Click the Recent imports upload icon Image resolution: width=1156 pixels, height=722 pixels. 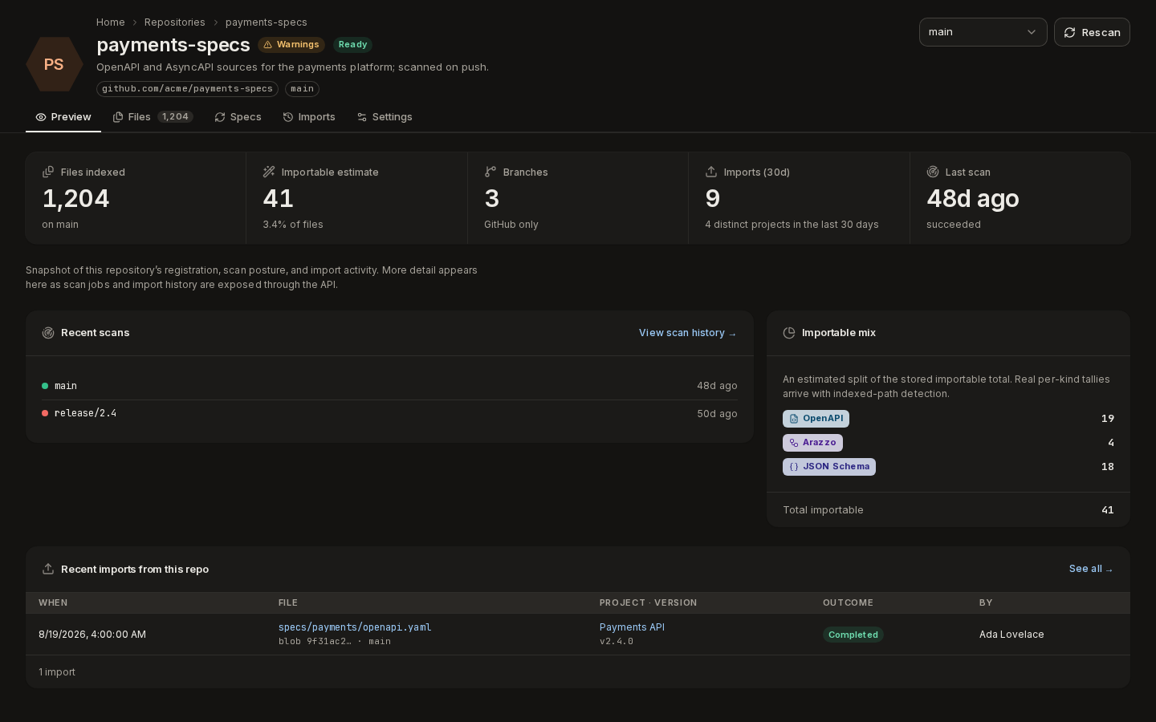click(x=48, y=569)
